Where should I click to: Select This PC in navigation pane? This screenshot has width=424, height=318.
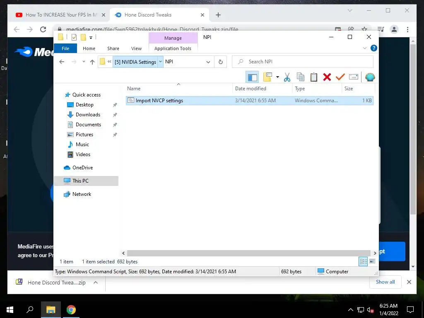click(86, 181)
